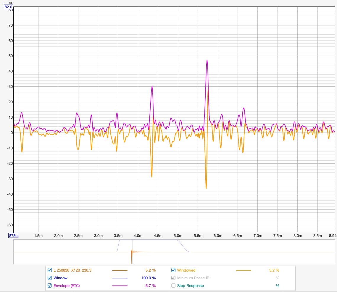Click the % unit label above Y axis
337x292 pixels.
[11, 3]
